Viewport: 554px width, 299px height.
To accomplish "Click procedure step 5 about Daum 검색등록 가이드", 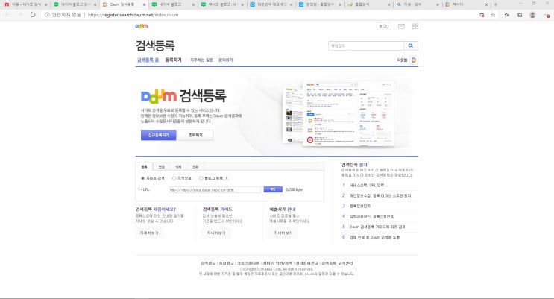I will click(377, 227).
